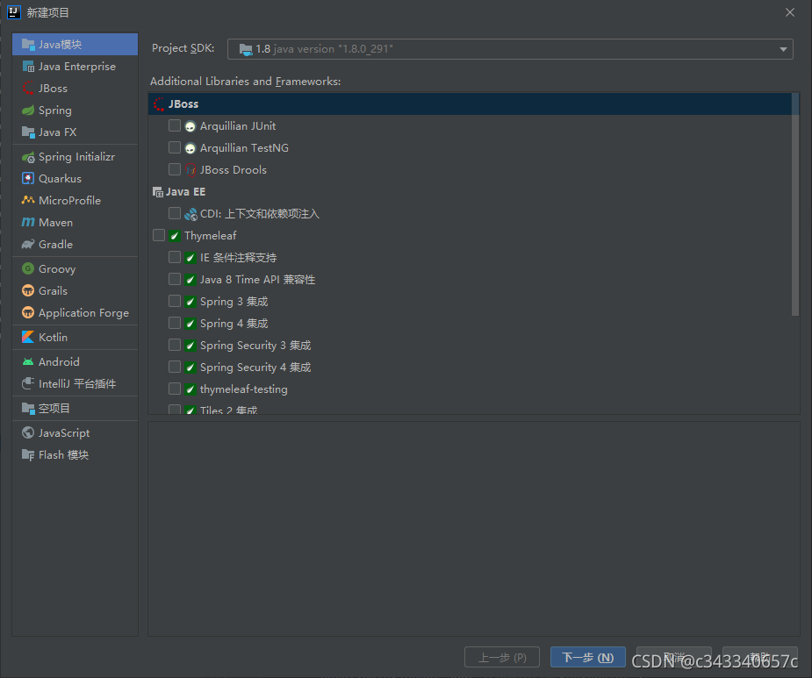Choose the Java Enterprise icon

click(28, 67)
